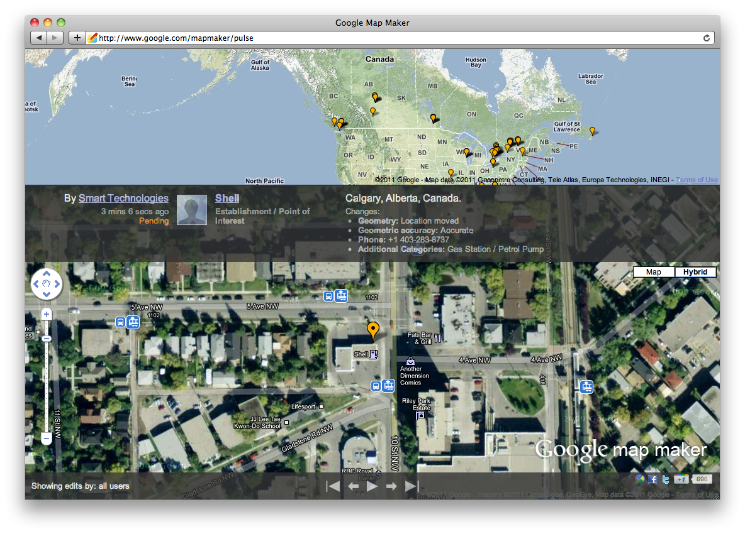Click the Riley Park Estate icon
This screenshot has width=745, height=534.
coord(420,415)
